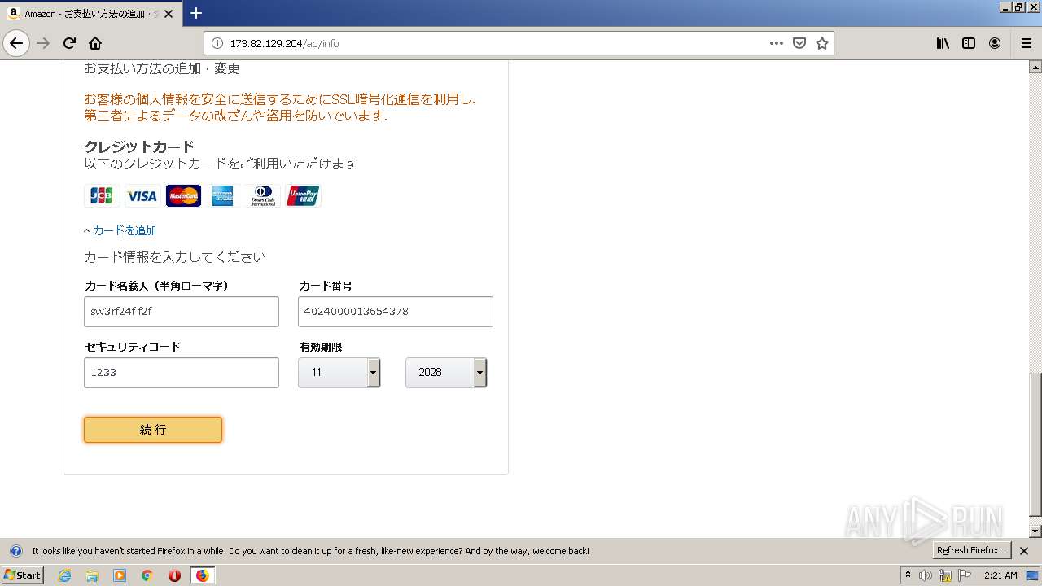Viewport: 1042px width, 586px height.
Task: Click the vertical scrollbar thumb
Action: click(1035, 444)
